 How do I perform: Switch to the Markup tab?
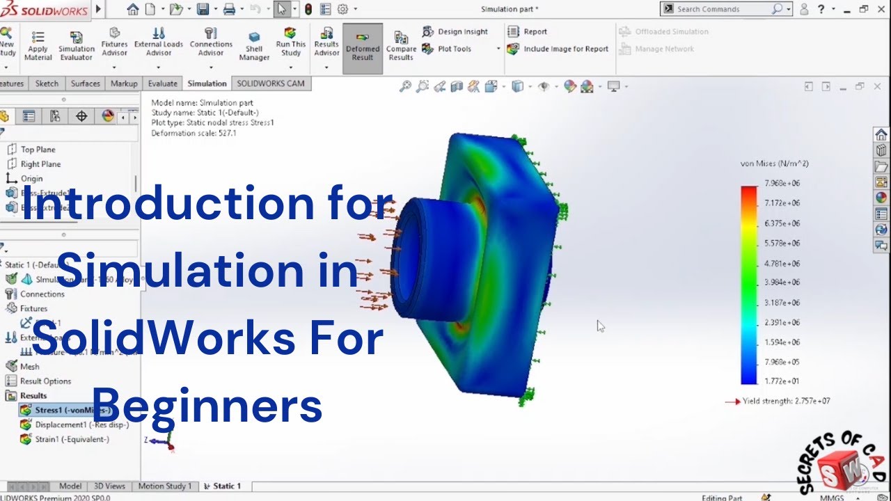124,83
